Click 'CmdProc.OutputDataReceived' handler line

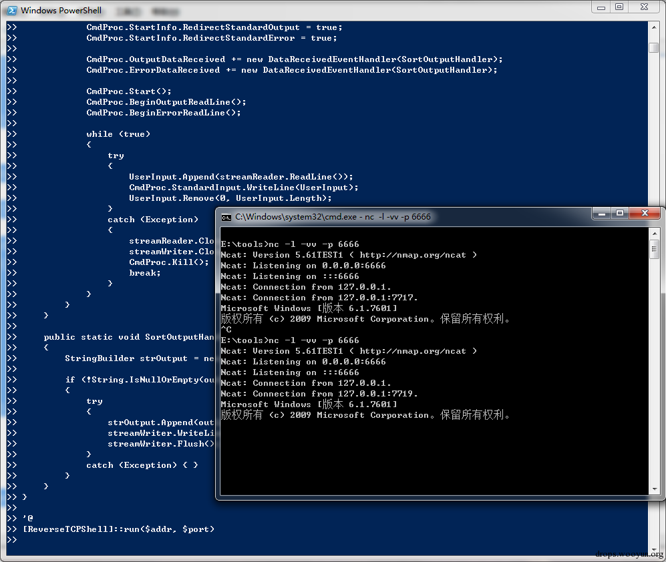pos(295,59)
